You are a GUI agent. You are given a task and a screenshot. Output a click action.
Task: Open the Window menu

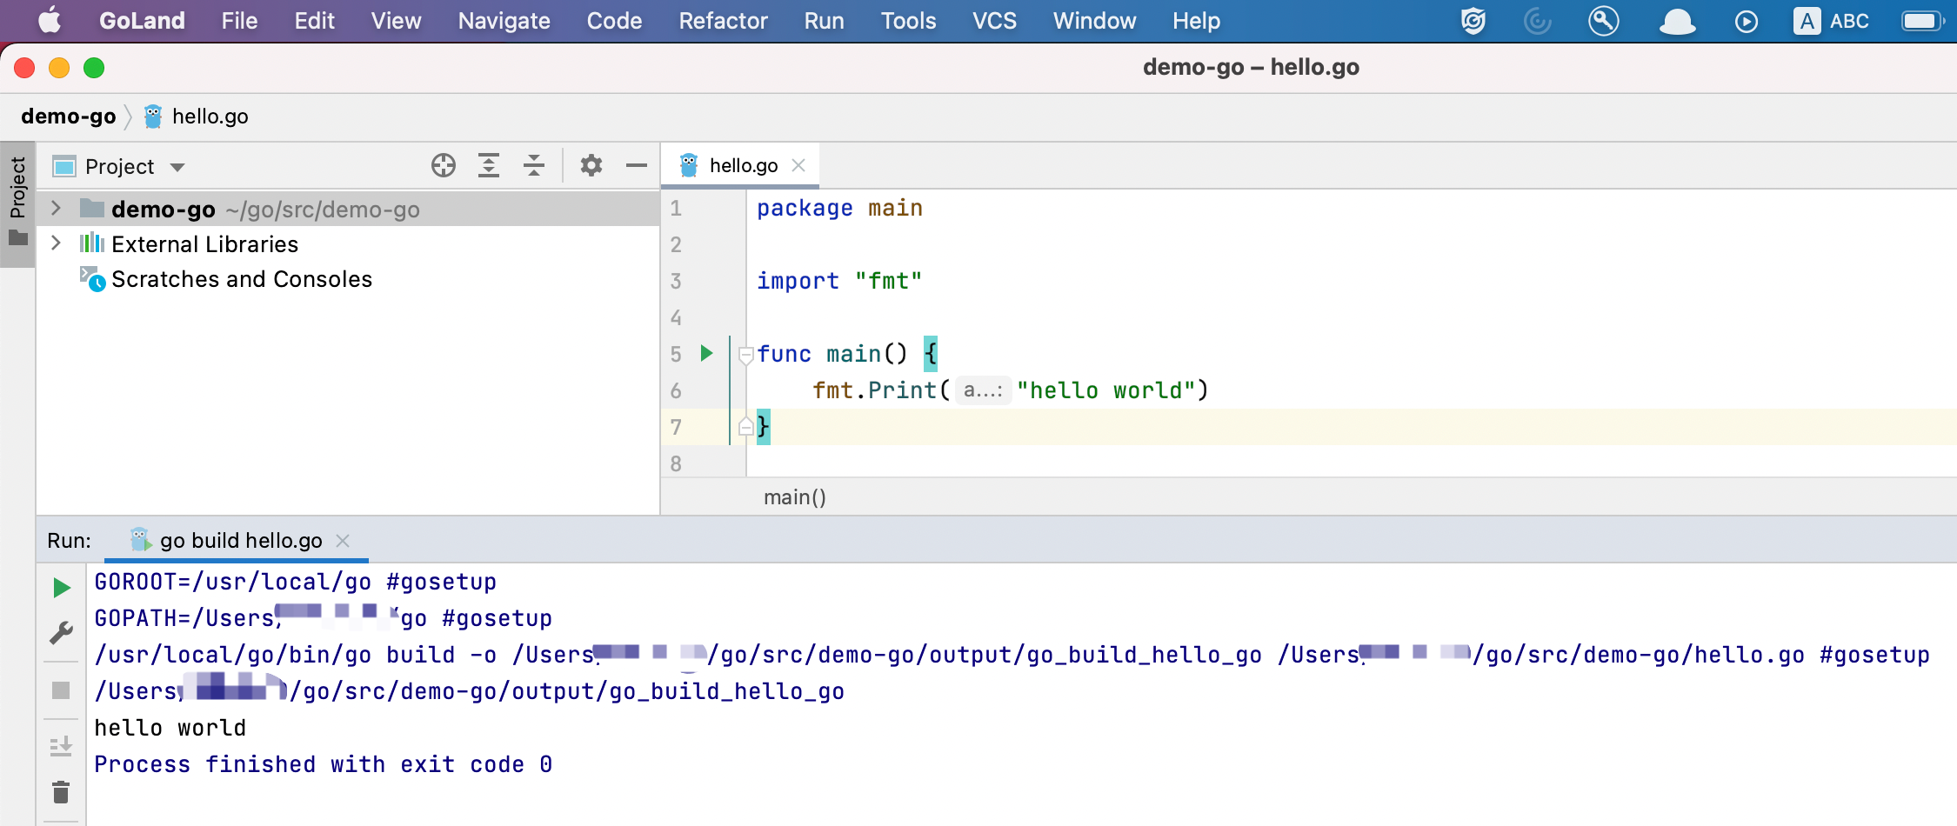(x=1094, y=21)
